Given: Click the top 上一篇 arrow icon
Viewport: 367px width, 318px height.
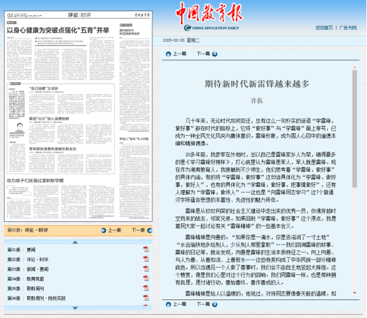Looking at the screenshot, I should click(x=168, y=54).
